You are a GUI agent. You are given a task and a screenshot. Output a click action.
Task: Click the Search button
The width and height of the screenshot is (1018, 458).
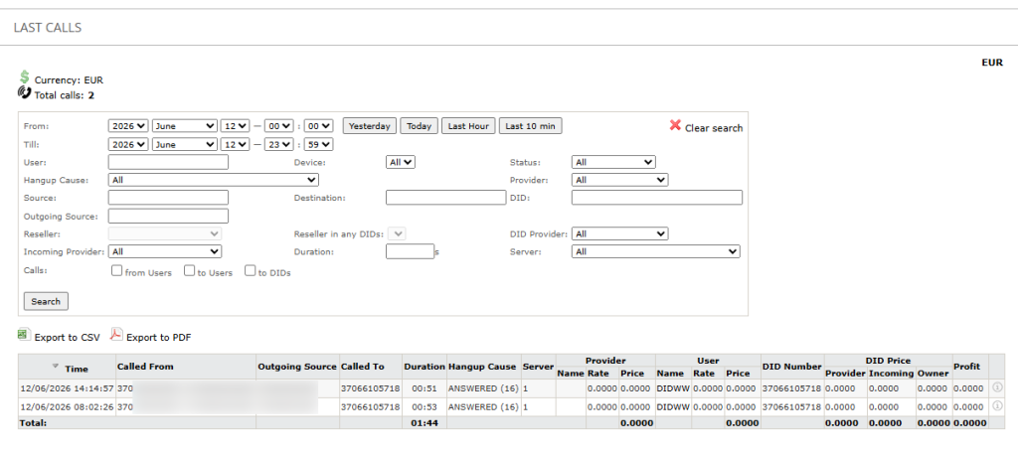click(x=46, y=301)
